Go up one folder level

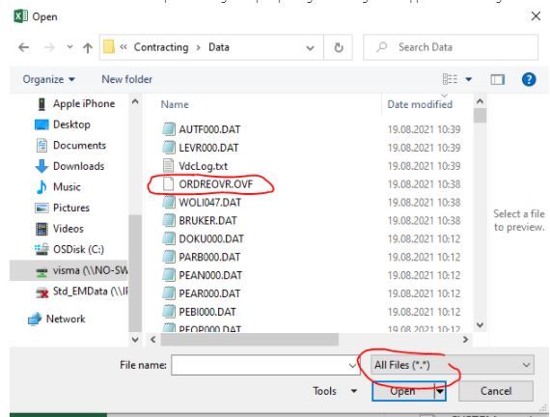[88, 47]
